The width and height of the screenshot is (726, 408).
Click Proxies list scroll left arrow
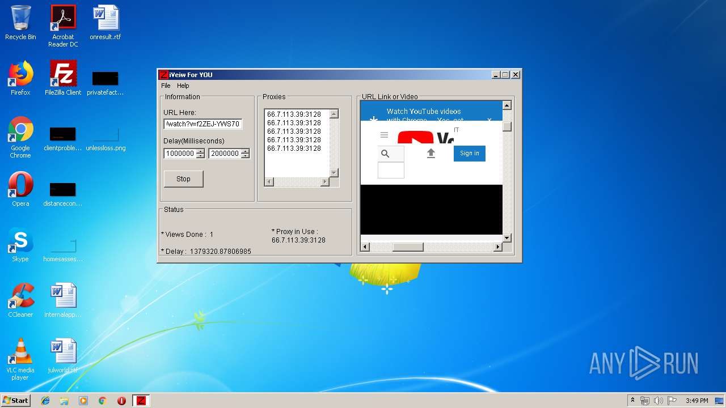point(269,182)
